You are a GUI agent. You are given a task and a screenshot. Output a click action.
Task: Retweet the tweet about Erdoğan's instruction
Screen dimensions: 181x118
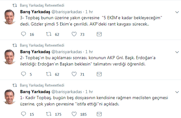tap(49, 74)
